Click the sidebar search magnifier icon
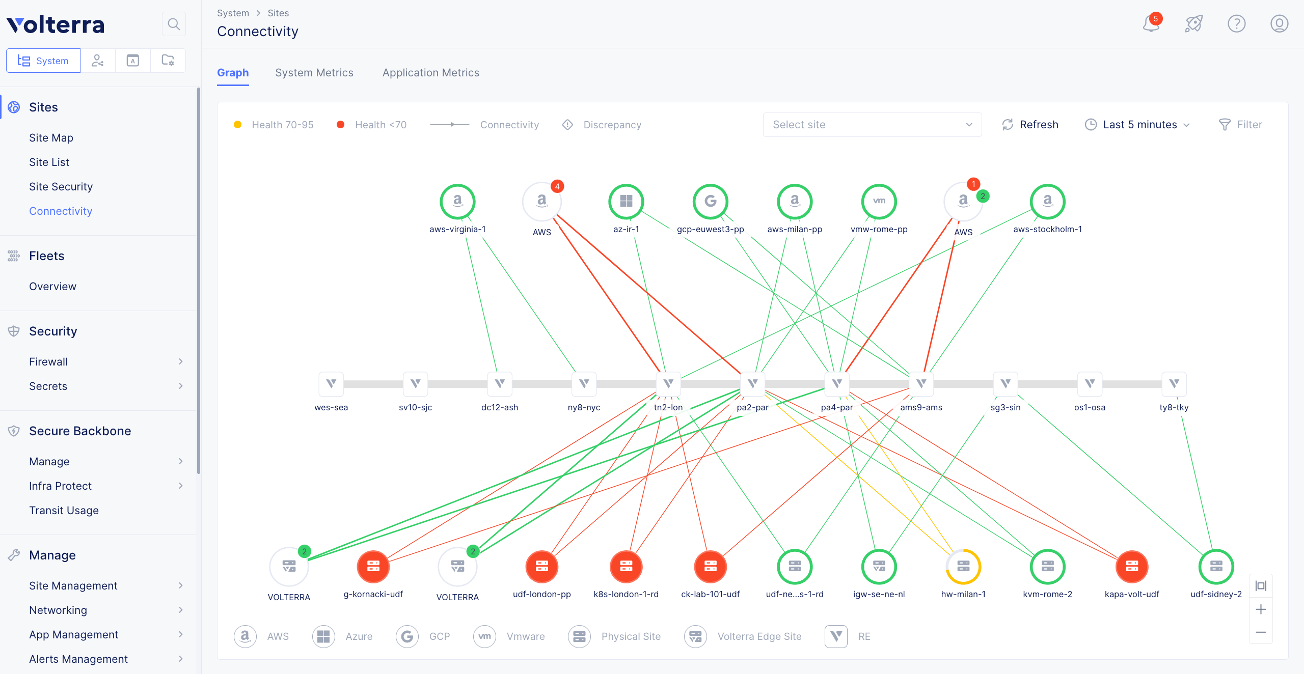This screenshot has height=674, width=1304. click(x=174, y=24)
